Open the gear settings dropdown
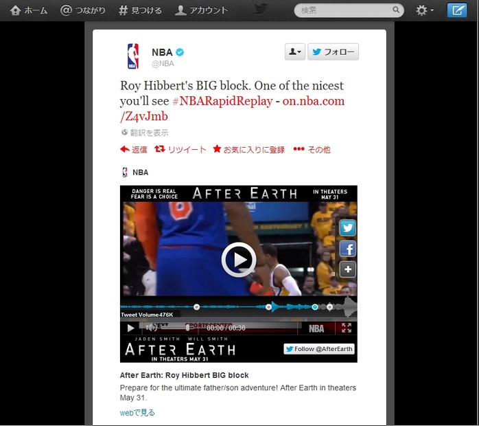The height and width of the screenshot is (426, 479). pyautogui.click(x=425, y=10)
